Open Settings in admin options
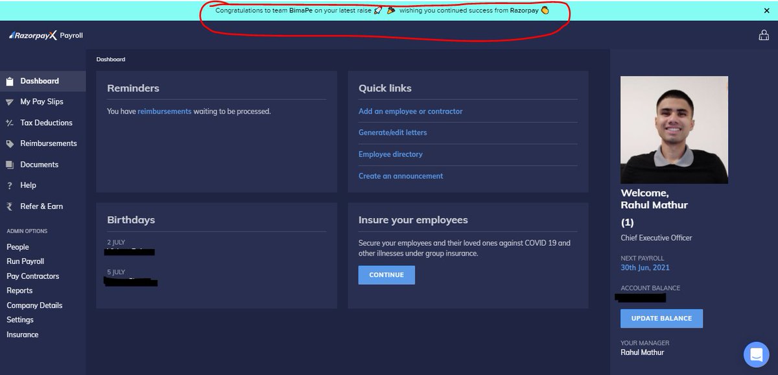This screenshot has height=375, width=778. coord(20,320)
